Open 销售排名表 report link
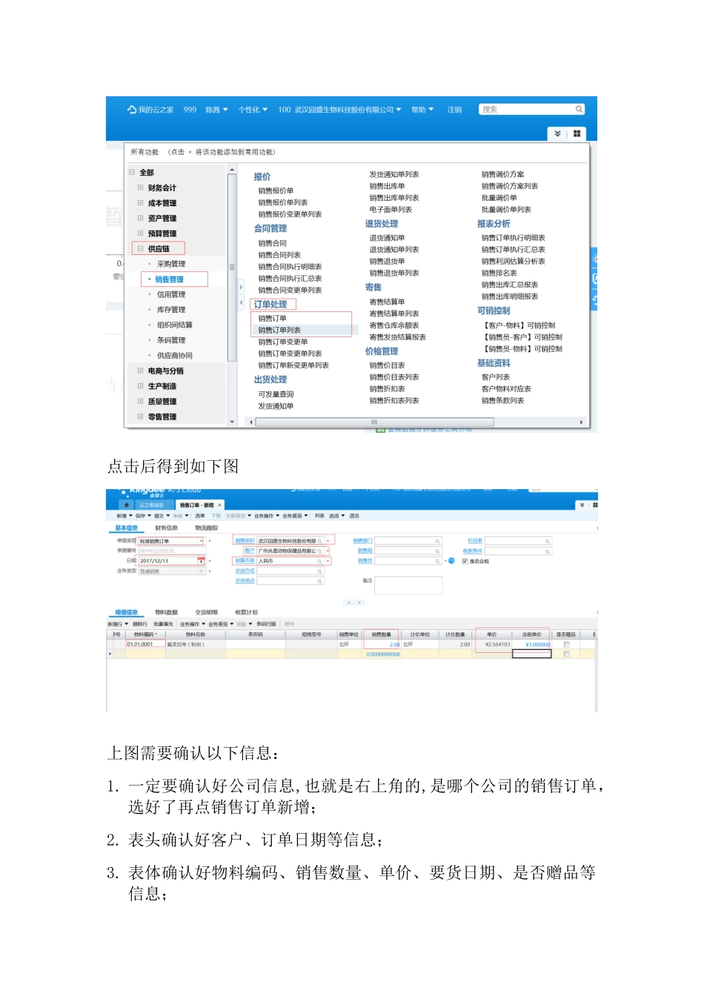The height and width of the screenshot is (996, 704). pos(499,273)
